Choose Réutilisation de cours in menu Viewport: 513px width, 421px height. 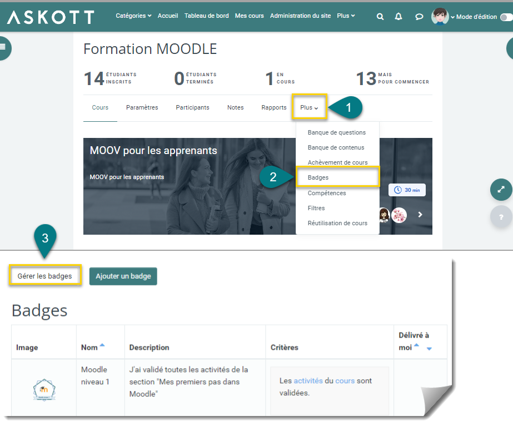pos(337,223)
